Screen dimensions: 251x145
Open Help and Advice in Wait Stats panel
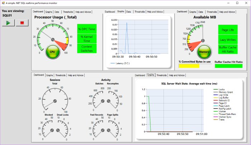(x=177, y=75)
